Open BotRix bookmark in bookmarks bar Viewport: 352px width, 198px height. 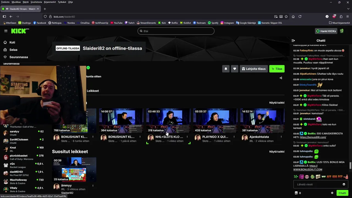[x=173, y=23]
